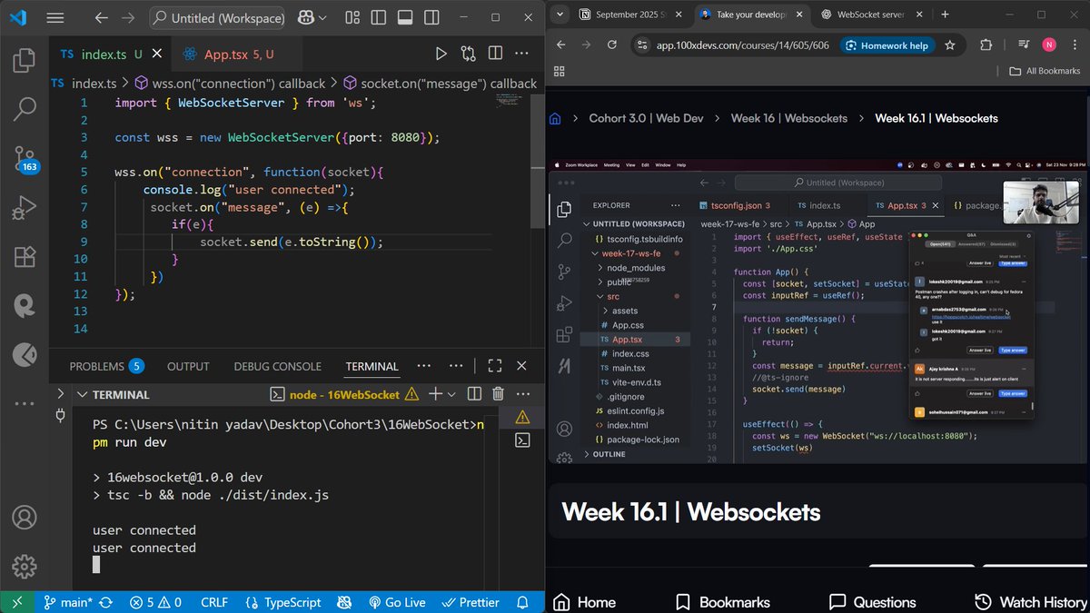1090x613 pixels.
Task: Open Cohort 3.0 | Web Dev breadcrumb link
Action: tap(646, 118)
